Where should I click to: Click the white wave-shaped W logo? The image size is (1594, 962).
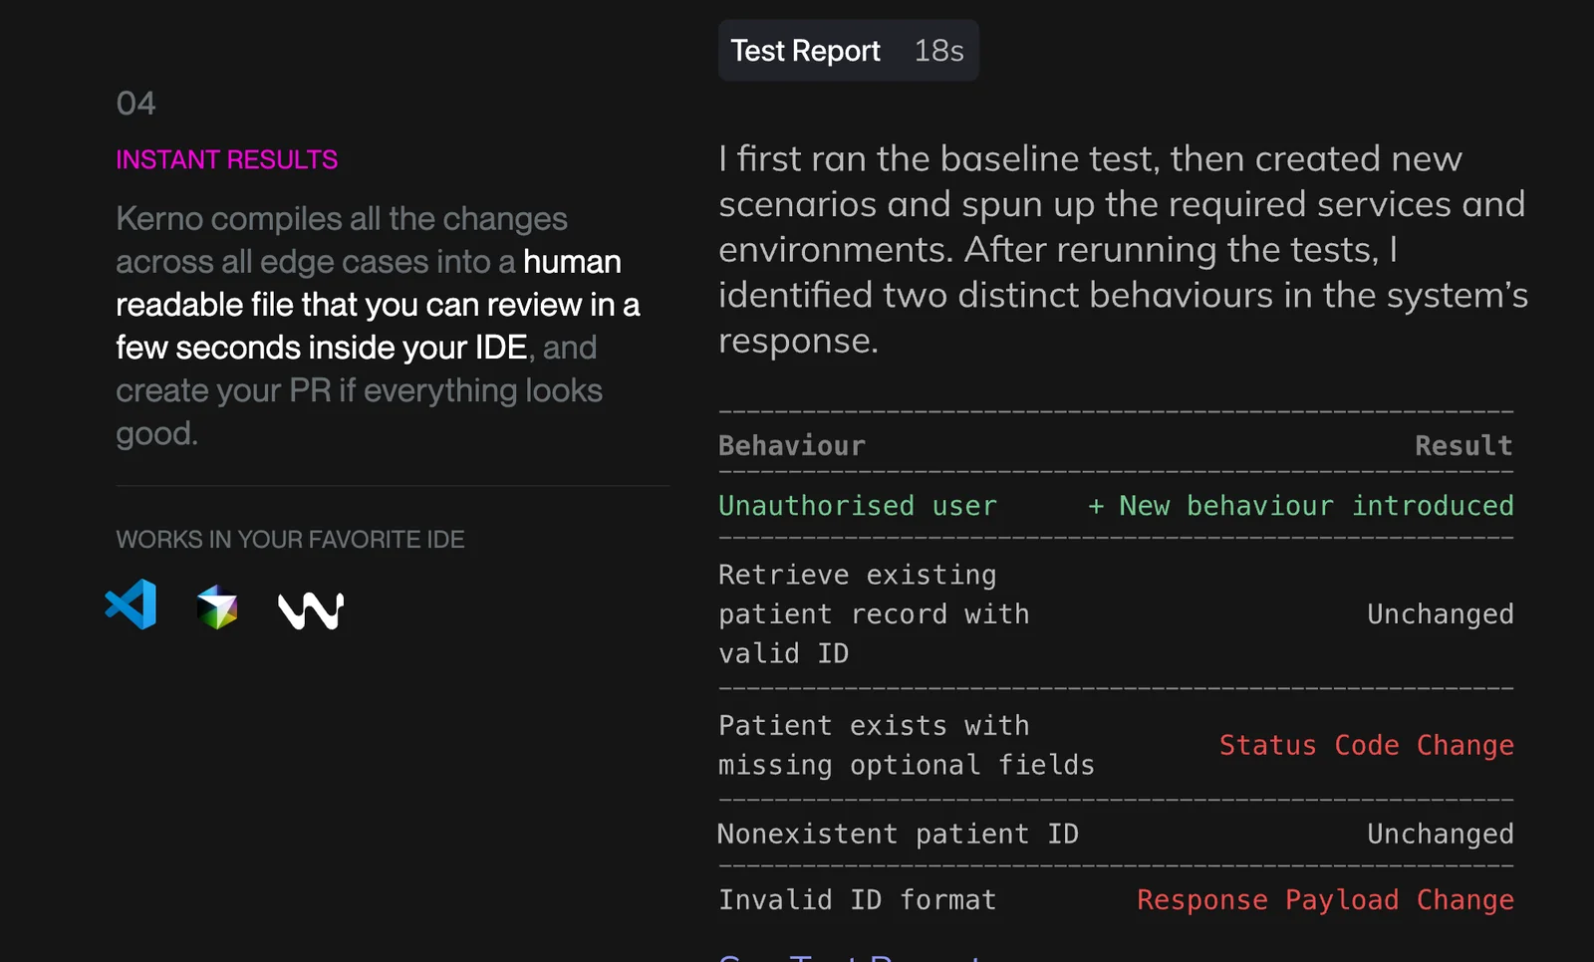click(x=308, y=608)
